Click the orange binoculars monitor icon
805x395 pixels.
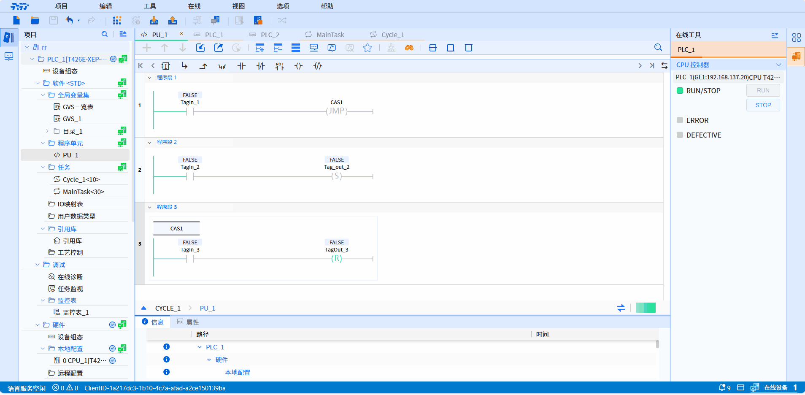(409, 48)
